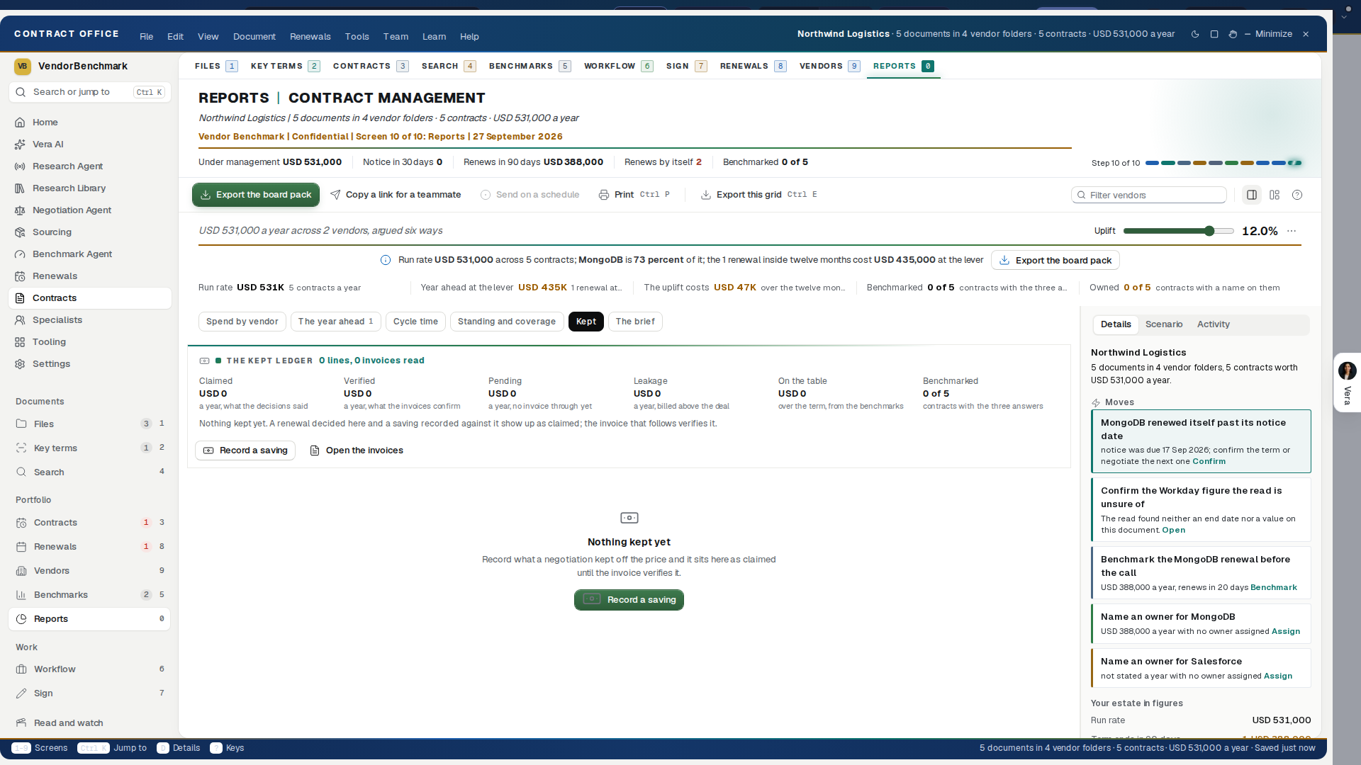Screen dimensions: 1361x765
Task: Click the first step progress pill
Action: [1152, 163]
